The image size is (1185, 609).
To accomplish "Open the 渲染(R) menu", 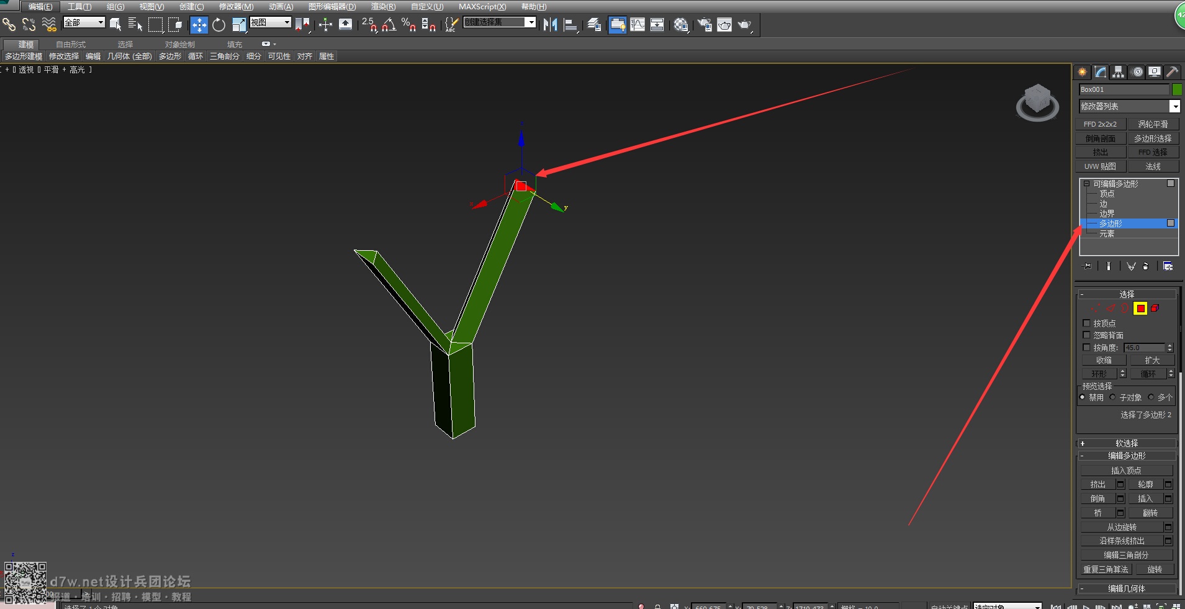I will (383, 7).
